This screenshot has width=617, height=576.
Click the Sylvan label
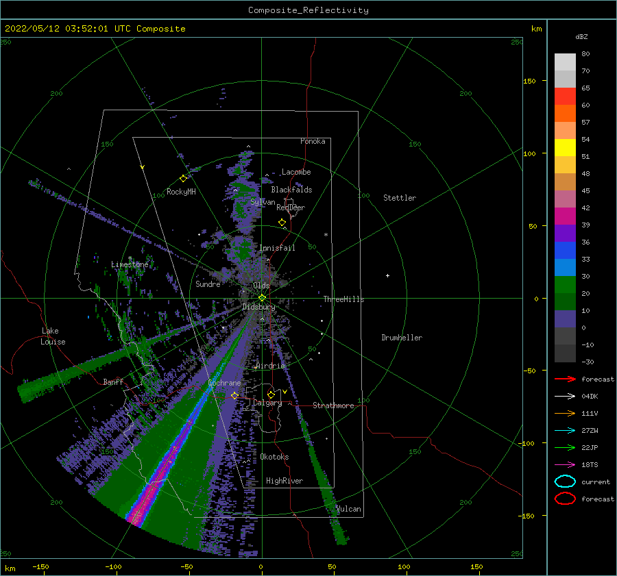[x=263, y=202]
